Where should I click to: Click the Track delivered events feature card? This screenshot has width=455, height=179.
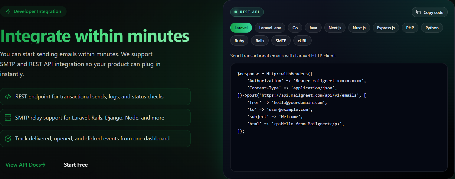95,139
